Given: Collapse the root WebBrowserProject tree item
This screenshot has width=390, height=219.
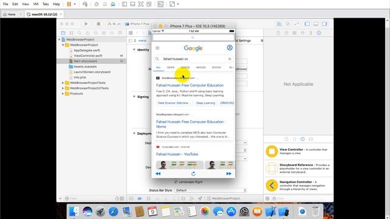Looking at the screenshot, I should (59, 40).
